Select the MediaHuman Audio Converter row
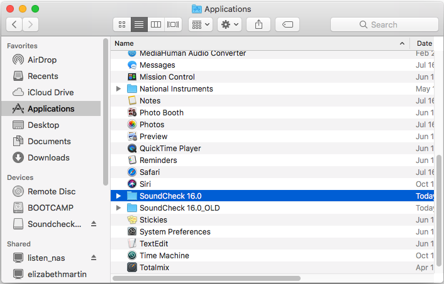 272,55
